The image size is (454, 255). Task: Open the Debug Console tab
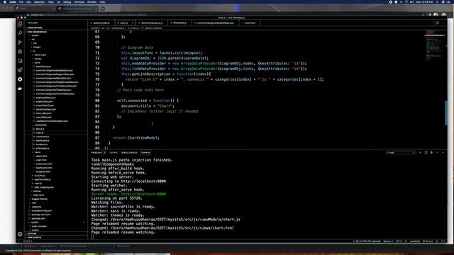click(x=129, y=152)
